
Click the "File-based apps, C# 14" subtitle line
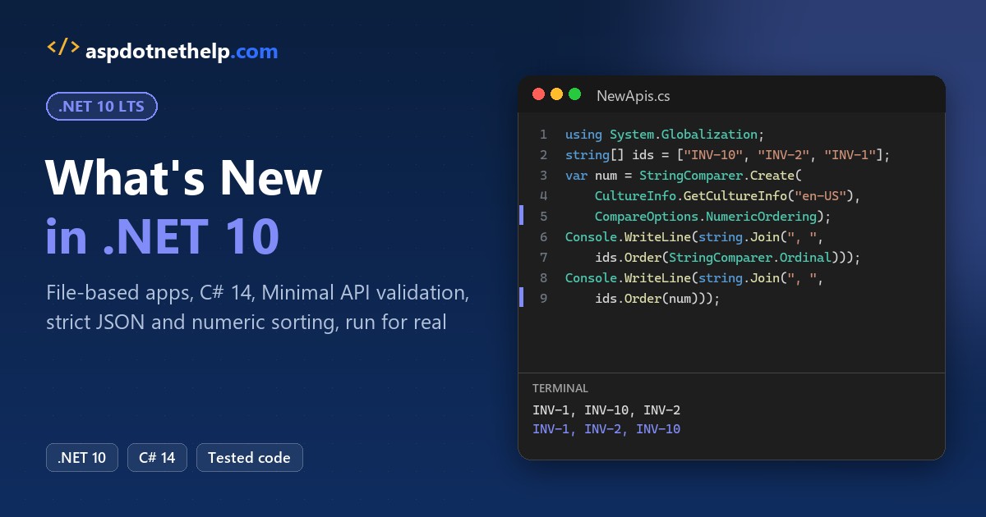[257, 293]
